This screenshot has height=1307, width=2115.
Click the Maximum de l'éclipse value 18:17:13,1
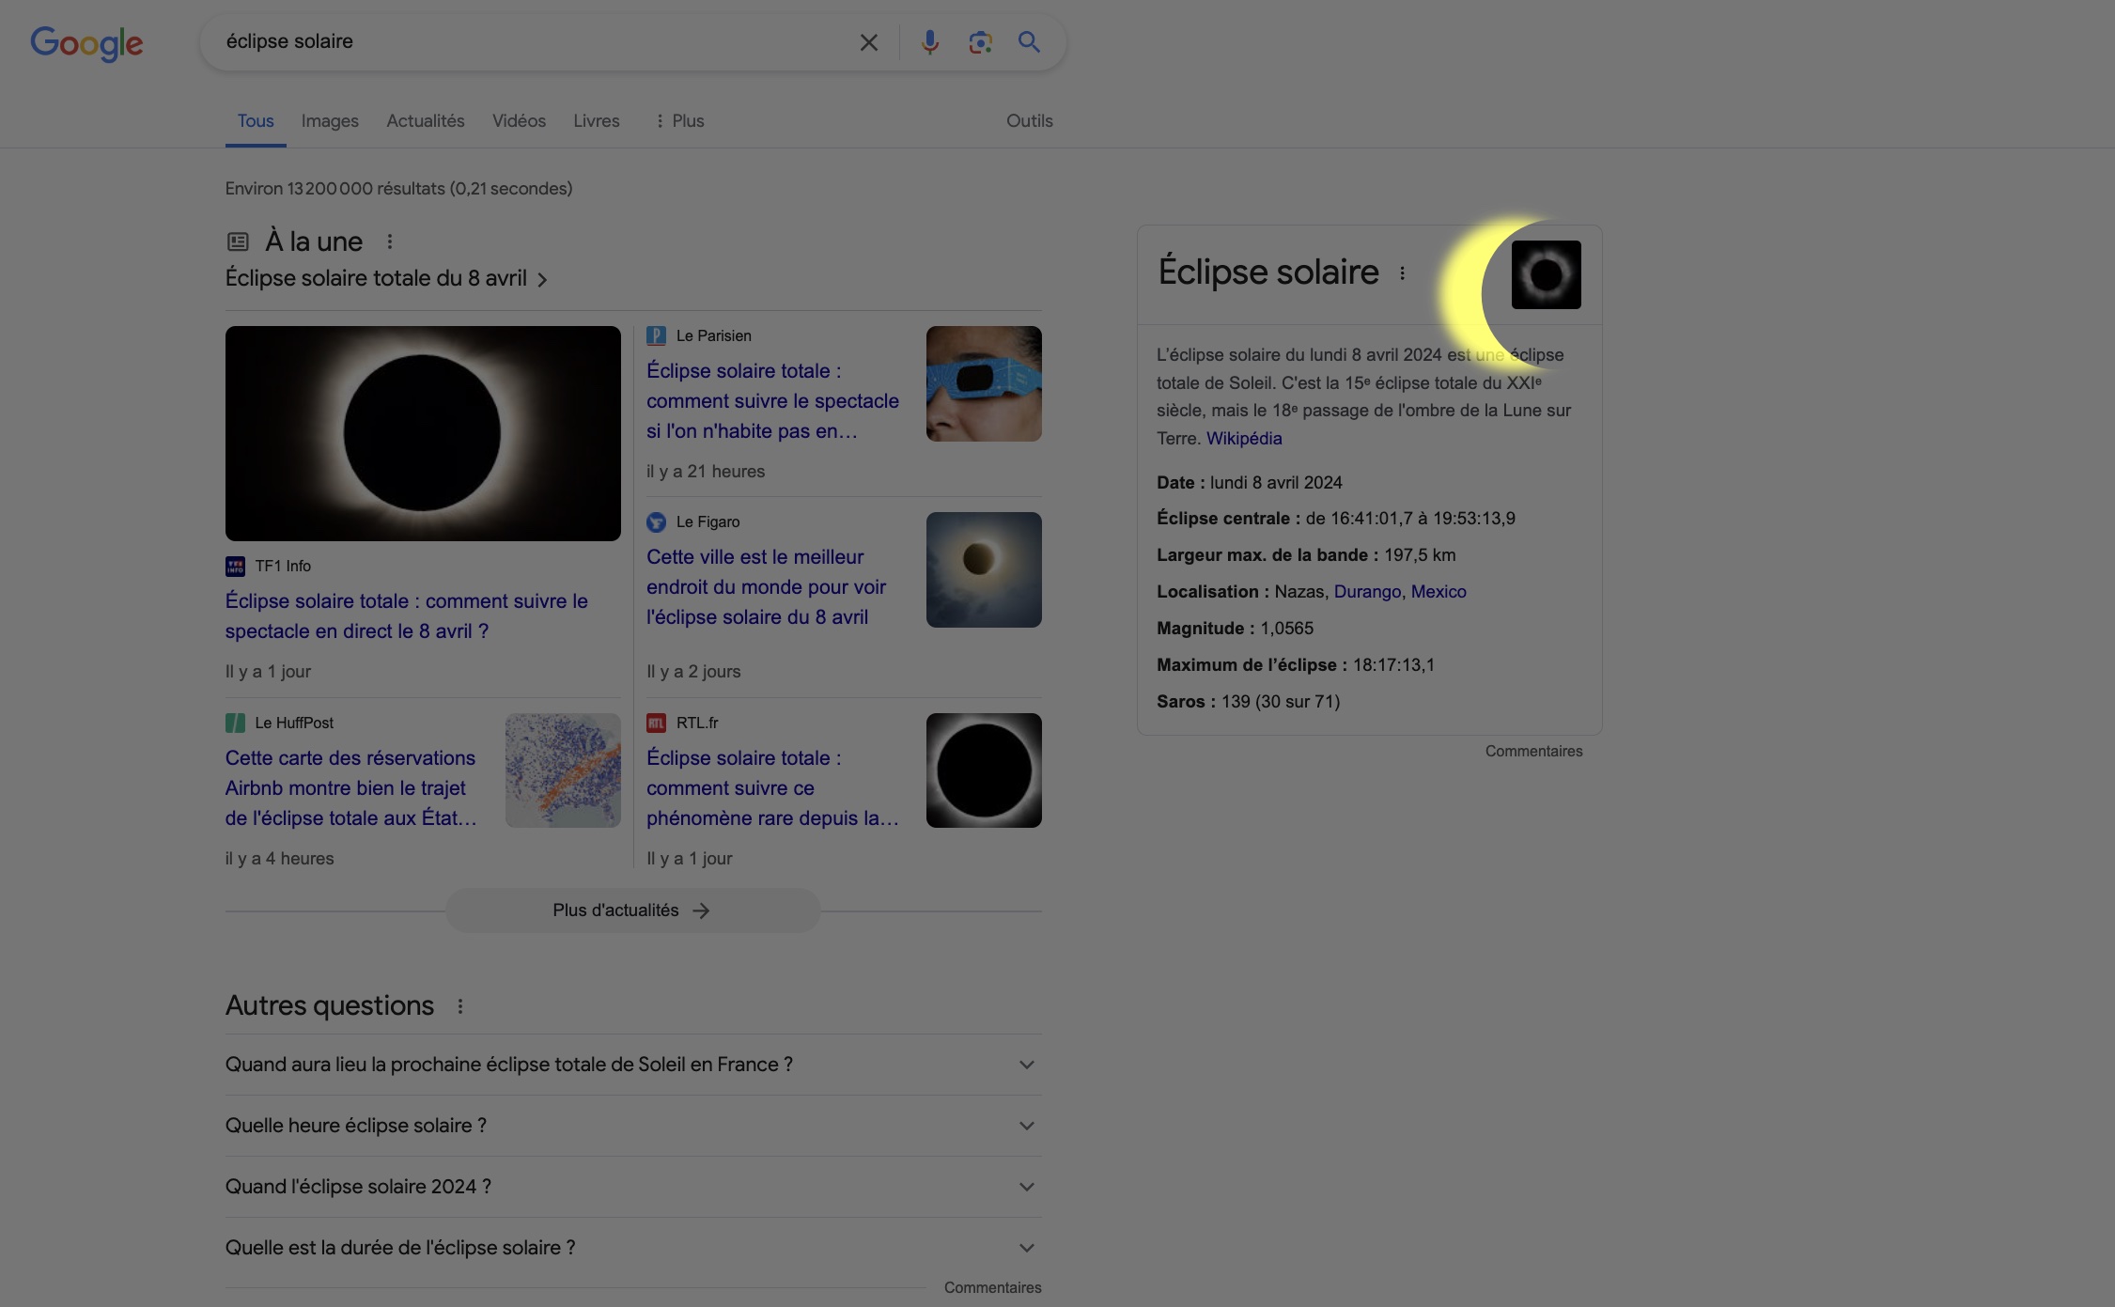click(1393, 665)
